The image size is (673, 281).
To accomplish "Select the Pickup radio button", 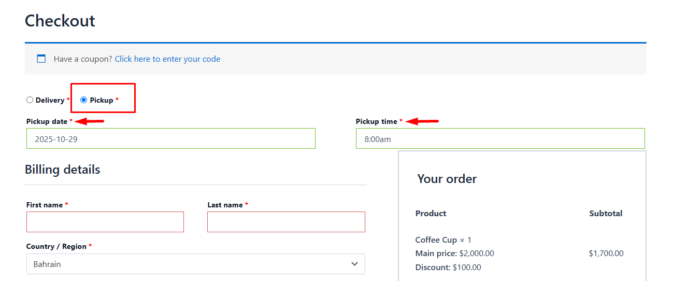I will (84, 100).
